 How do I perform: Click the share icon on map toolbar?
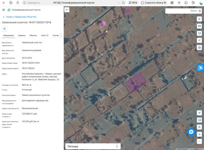point(199,40)
